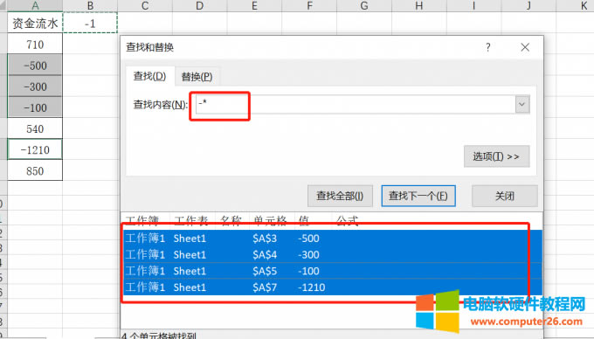Click the 关闭 button
Screen dimensions: 594x339
[x=505, y=196]
